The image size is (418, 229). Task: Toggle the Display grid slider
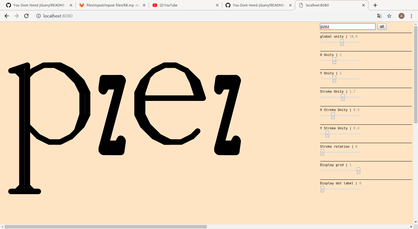358,171
